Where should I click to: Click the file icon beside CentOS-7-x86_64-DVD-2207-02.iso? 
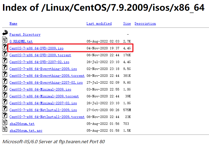pos(5,60)
